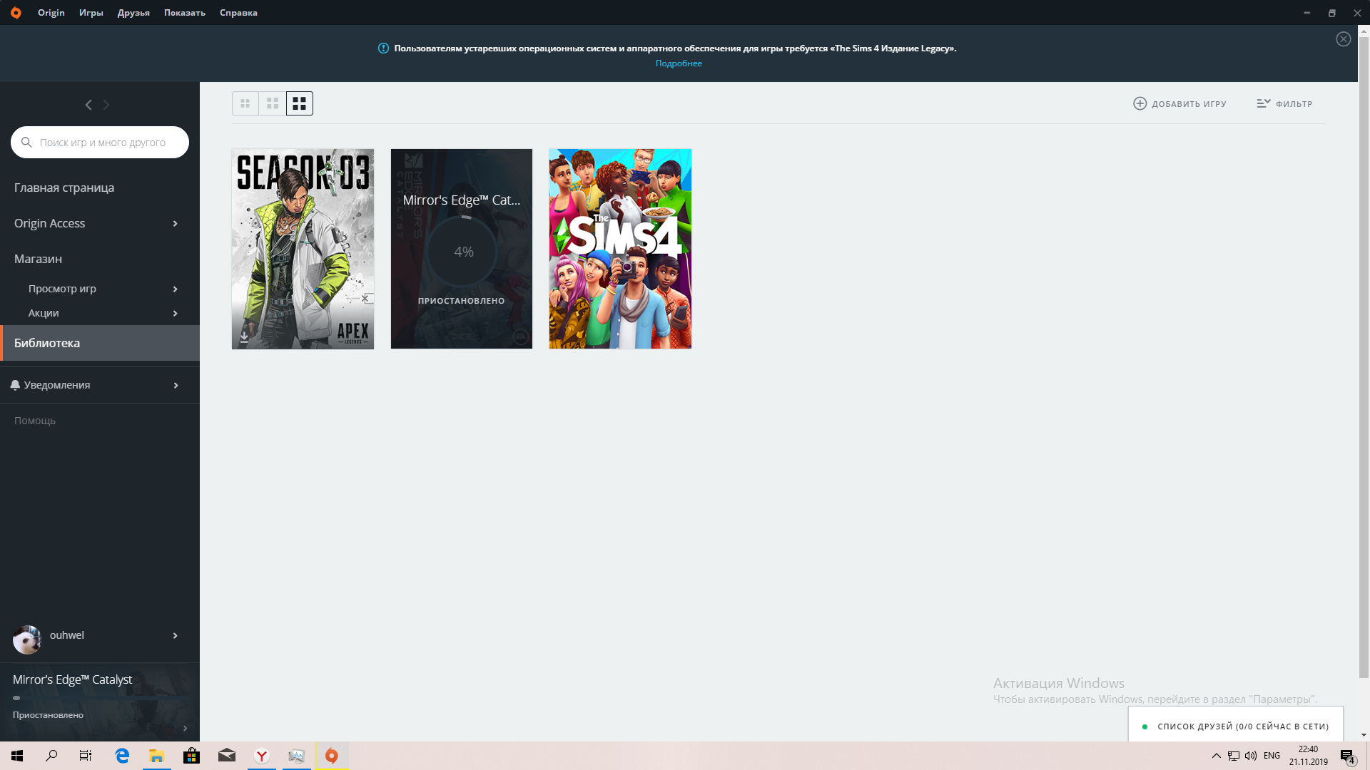Switch the ENG input language
This screenshot has width=1370, height=770.
click(x=1272, y=756)
